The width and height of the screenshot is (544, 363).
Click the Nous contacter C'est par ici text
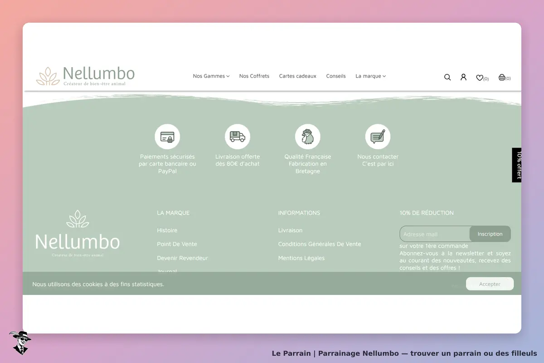click(378, 160)
